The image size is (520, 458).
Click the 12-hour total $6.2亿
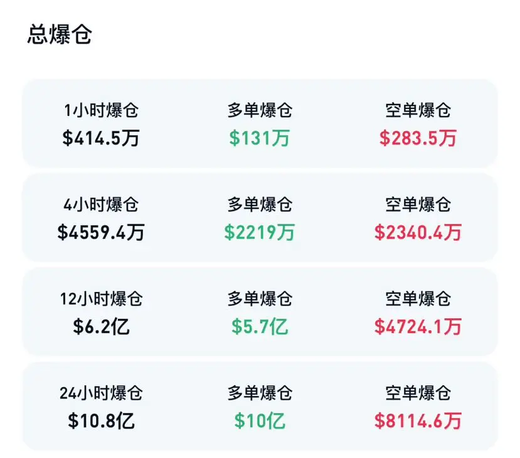coord(101,326)
